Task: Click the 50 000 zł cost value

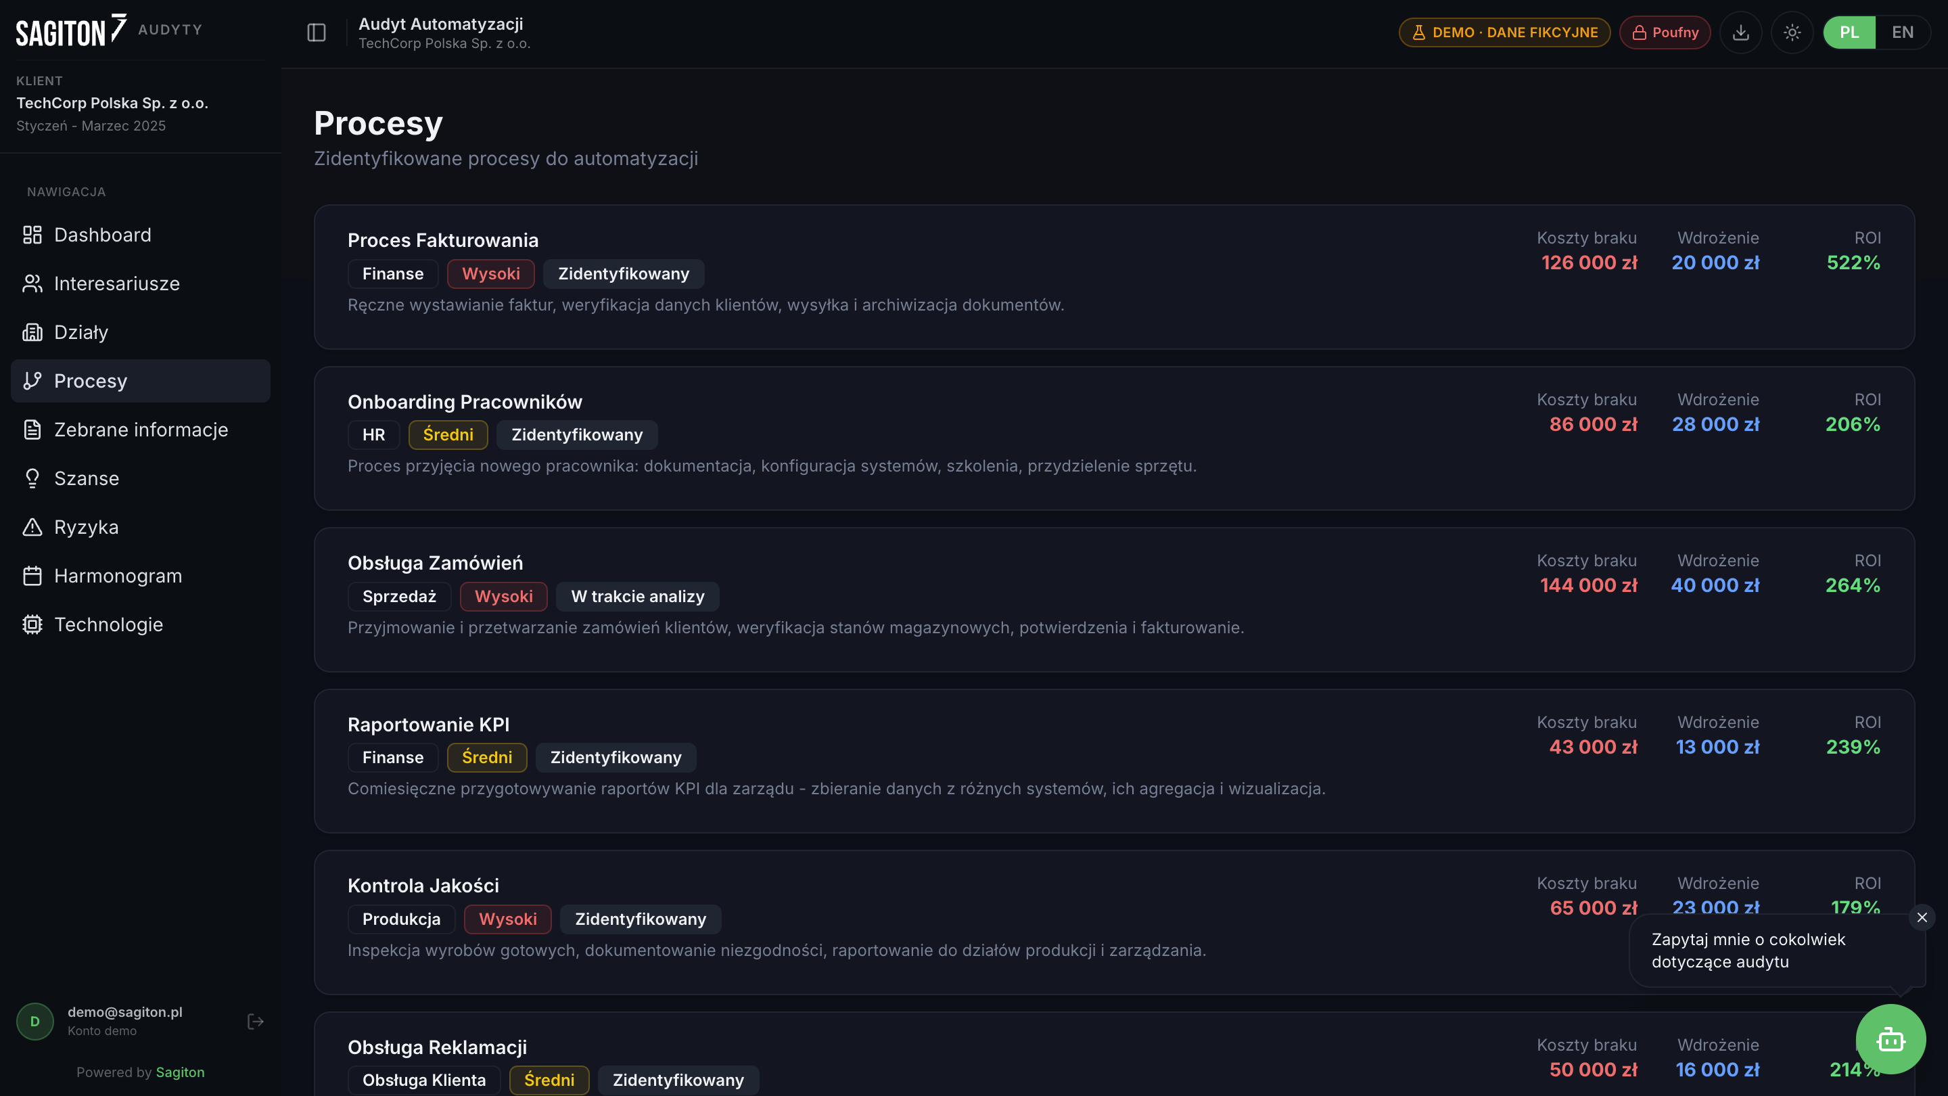Action: (1594, 1070)
